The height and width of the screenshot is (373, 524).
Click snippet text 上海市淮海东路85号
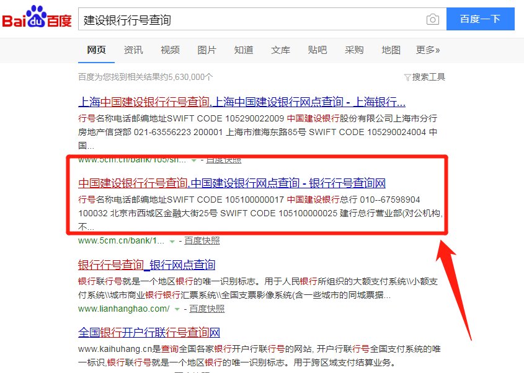click(266, 132)
